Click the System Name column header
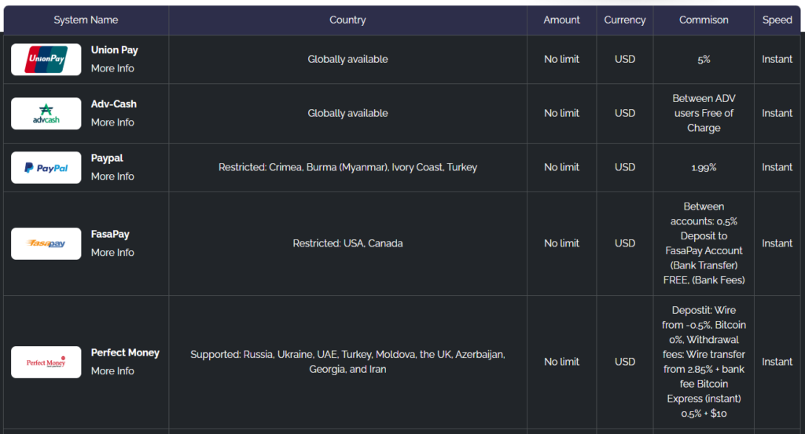The height and width of the screenshot is (434, 805). click(x=86, y=20)
